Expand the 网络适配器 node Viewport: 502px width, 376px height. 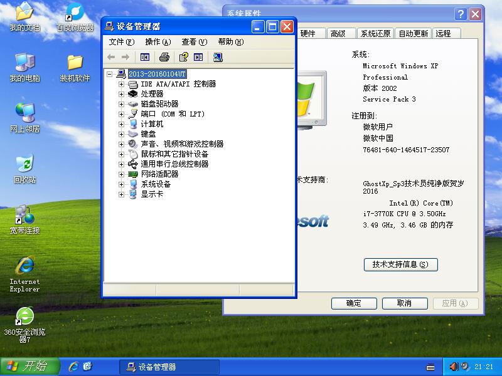tap(121, 174)
